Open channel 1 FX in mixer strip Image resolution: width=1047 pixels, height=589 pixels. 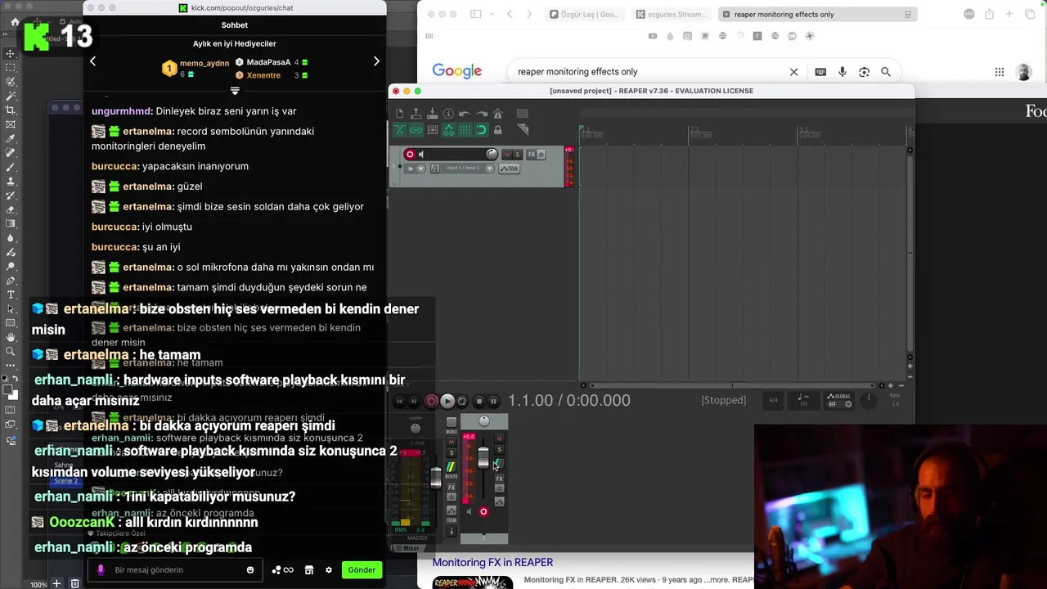click(x=499, y=479)
